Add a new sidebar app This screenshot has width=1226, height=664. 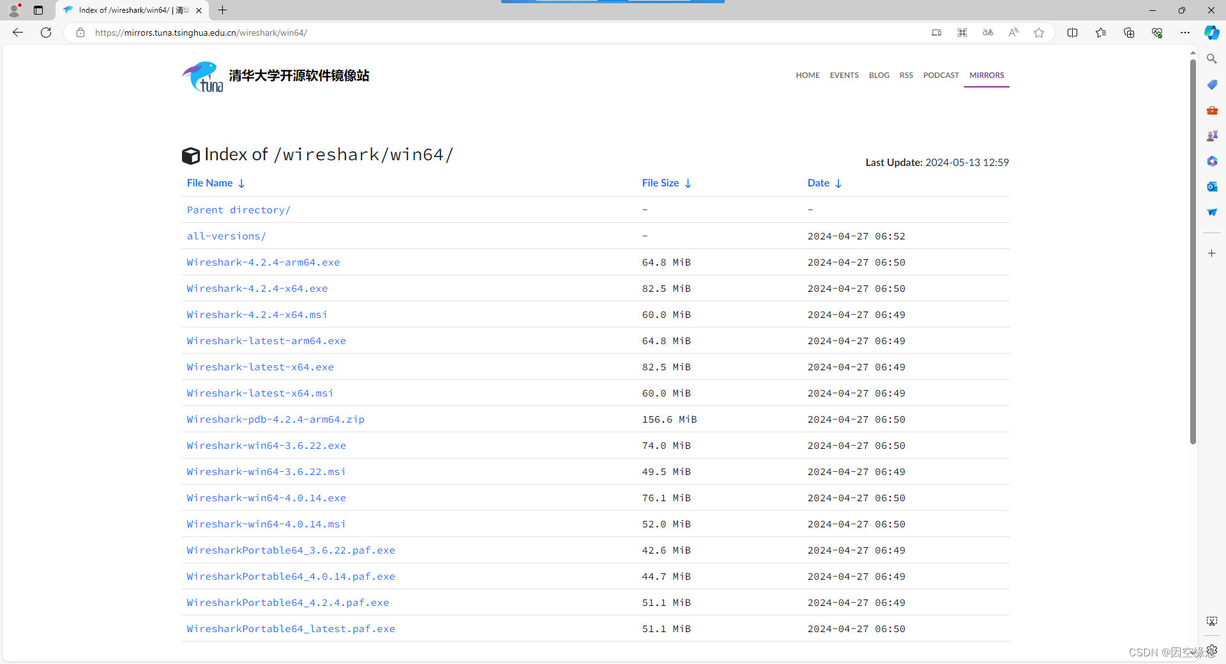(x=1212, y=253)
